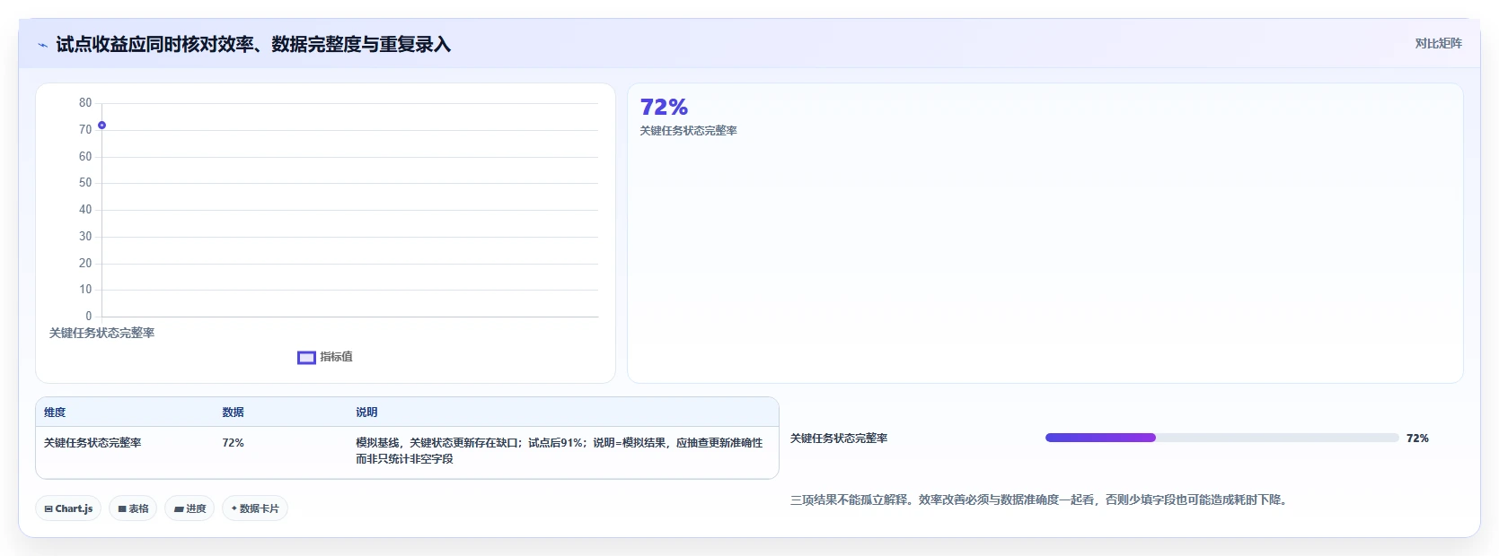Click the 说明 column header
Viewport: 1499px width, 556px height.
coord(366,413)
